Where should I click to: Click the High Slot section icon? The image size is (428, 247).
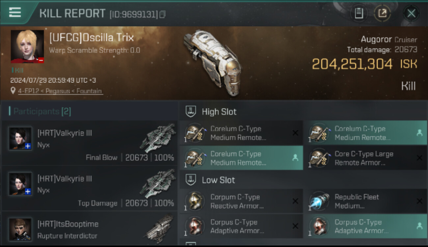[x=191, y=112]
